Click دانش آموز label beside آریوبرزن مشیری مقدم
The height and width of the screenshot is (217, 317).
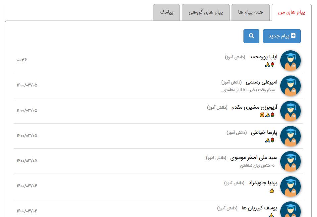tap(217, 108)
